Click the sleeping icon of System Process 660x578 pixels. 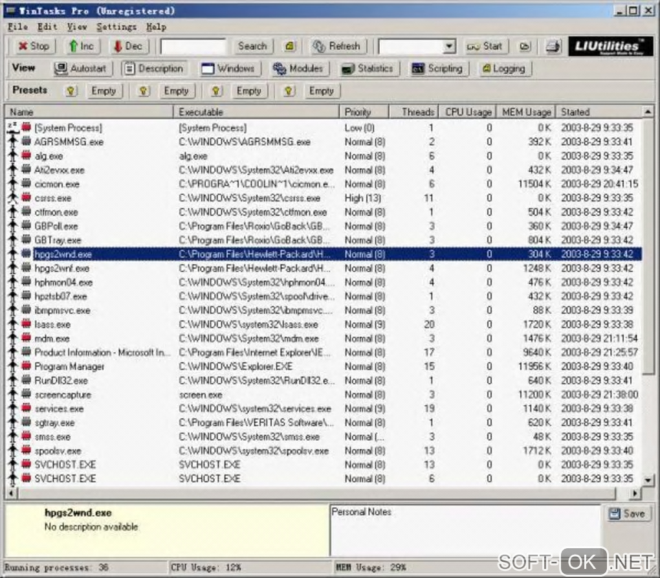13,127
